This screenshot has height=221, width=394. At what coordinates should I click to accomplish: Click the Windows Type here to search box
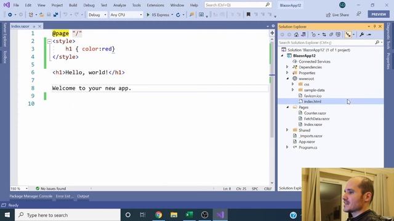pos(68,215)
